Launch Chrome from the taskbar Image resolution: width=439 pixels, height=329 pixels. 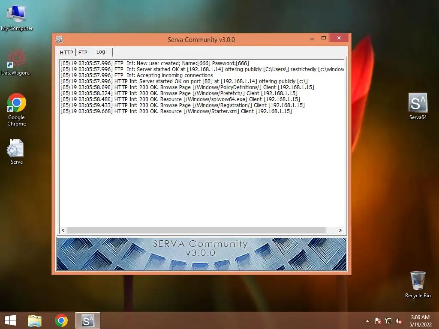61,320
